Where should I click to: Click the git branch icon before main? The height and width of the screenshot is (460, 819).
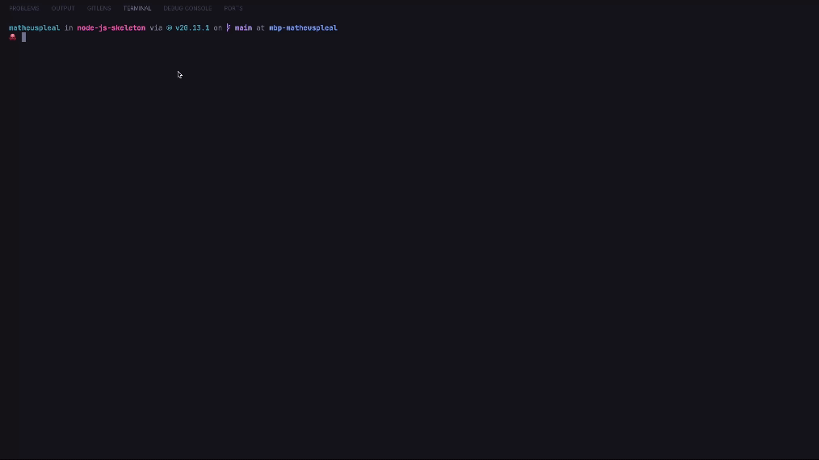[229, 27]
